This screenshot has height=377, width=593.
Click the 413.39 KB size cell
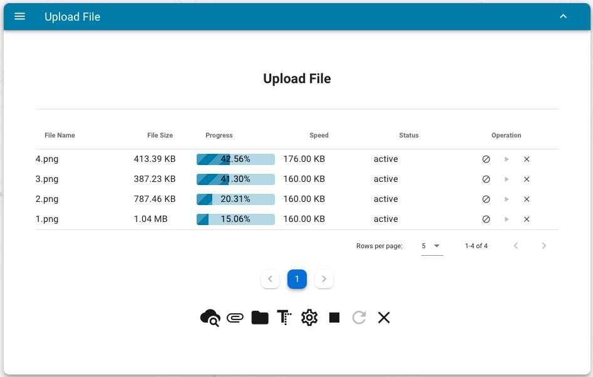click(155, 159)
